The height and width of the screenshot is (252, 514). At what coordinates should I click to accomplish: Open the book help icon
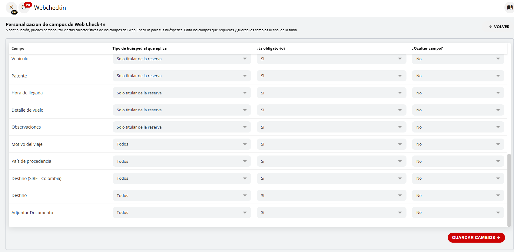tap(510, 7)
